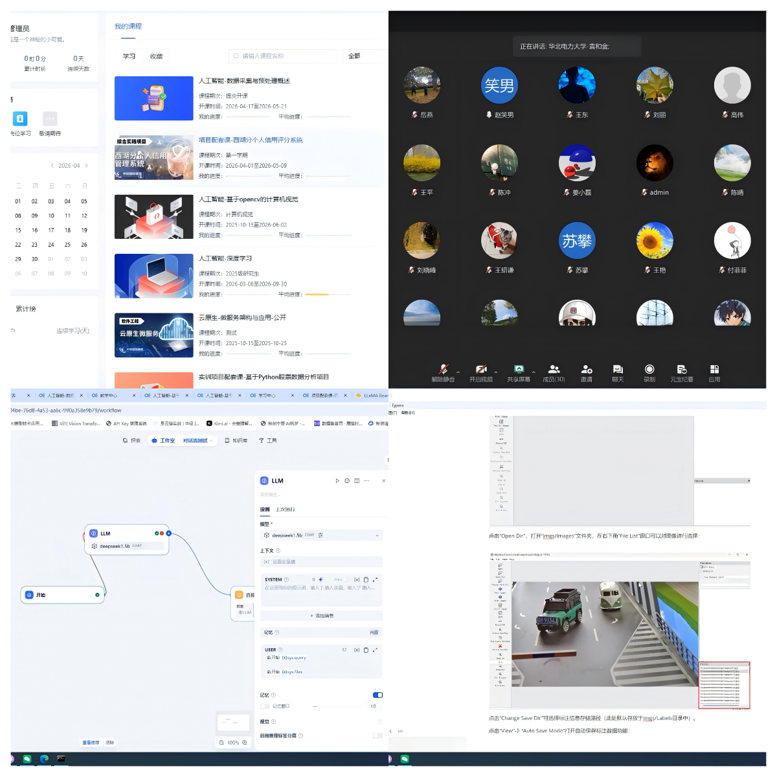Expand the deepseek1.5b model dropdown
This screenshot has width=777, height=777.
(x=321, y=535)
